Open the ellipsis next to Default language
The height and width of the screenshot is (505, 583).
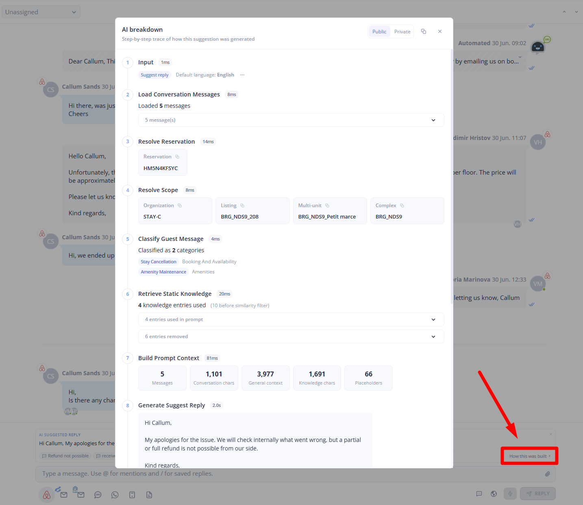[x=242, y=75]
